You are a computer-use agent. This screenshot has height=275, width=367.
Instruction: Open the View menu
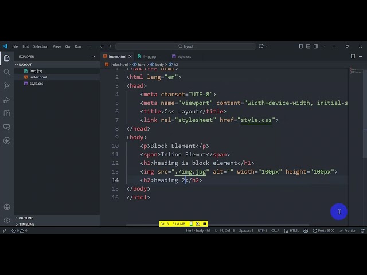point(57,46)
